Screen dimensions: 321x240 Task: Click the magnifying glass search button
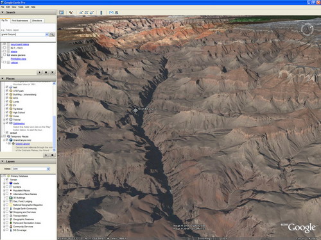click(52, 35)
